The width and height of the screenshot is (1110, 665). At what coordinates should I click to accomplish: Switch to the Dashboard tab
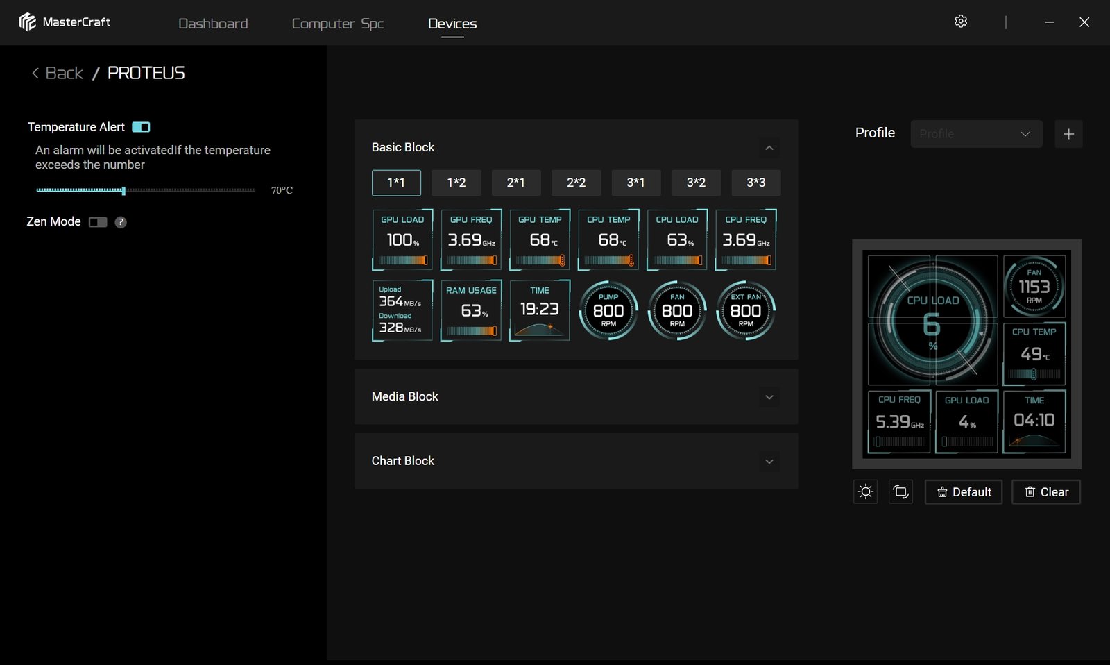pos(213,24)
